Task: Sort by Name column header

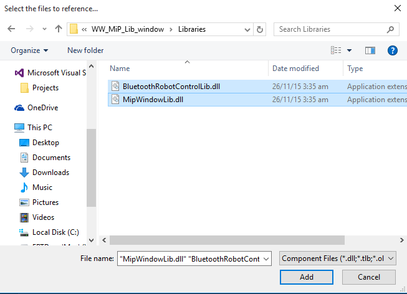Action: [120, 69]
